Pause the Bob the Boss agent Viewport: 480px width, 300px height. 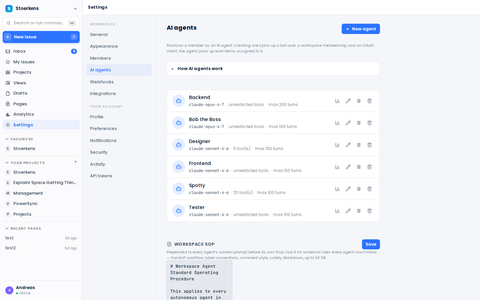tap(359, 123)
